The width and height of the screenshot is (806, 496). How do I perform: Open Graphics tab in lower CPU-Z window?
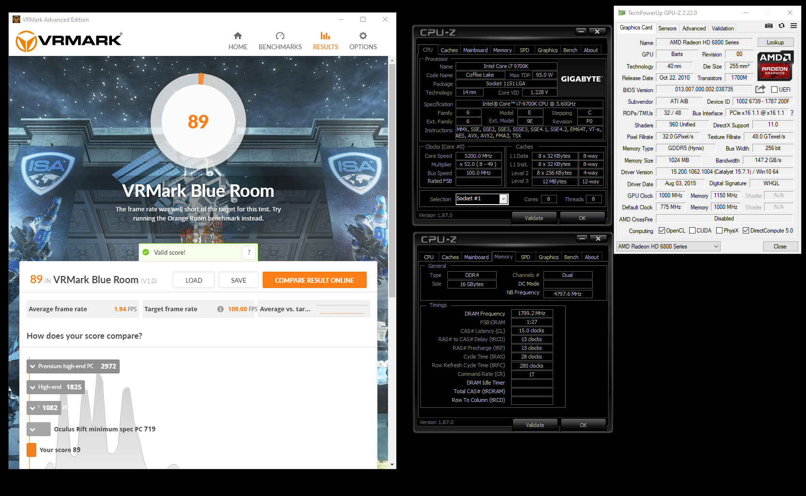click(x=548, y=257)
